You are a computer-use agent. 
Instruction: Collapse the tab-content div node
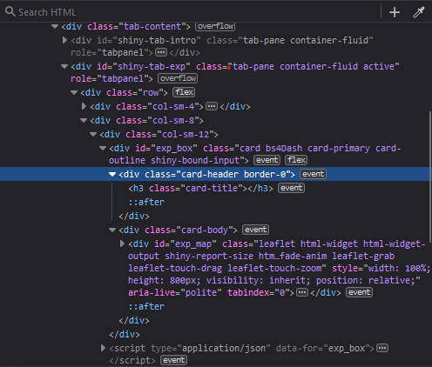point(55,27)
